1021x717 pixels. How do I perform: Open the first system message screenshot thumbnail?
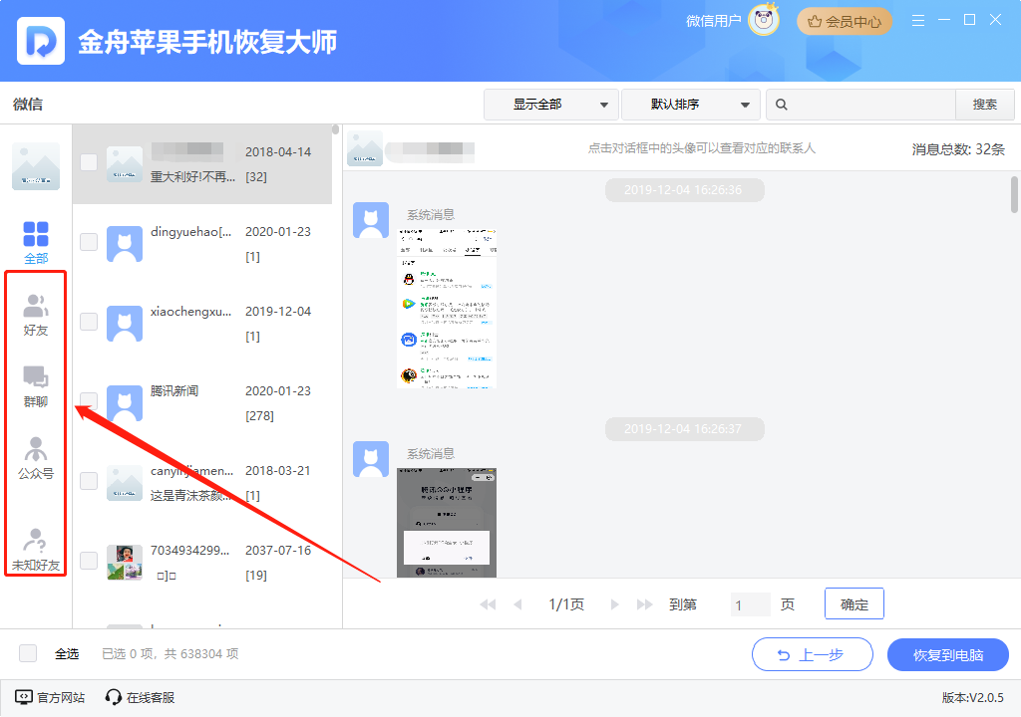point(447,307)
